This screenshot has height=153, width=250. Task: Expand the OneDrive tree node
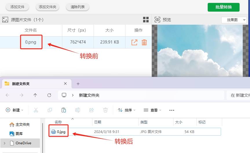[4, 143]
